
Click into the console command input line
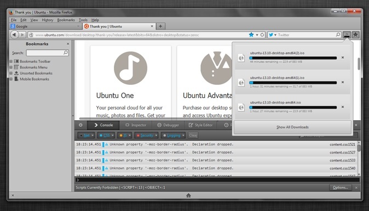[217, 180]
